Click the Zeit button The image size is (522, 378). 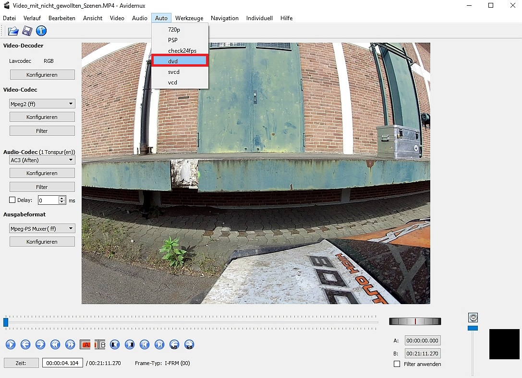pyautogui.click(x=21, y=363)
